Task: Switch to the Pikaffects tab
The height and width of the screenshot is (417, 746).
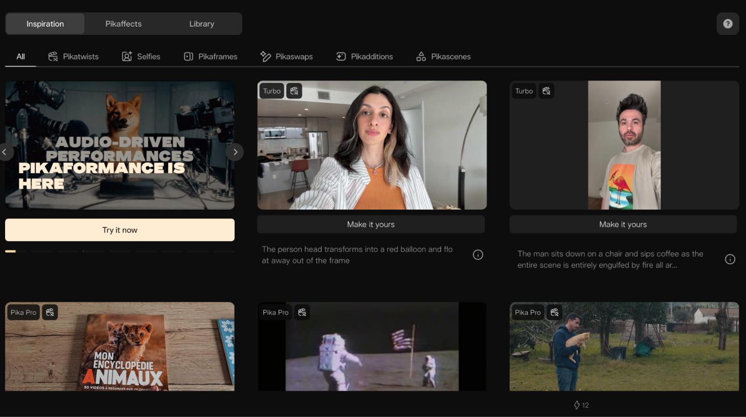Action: pos(124,24)
